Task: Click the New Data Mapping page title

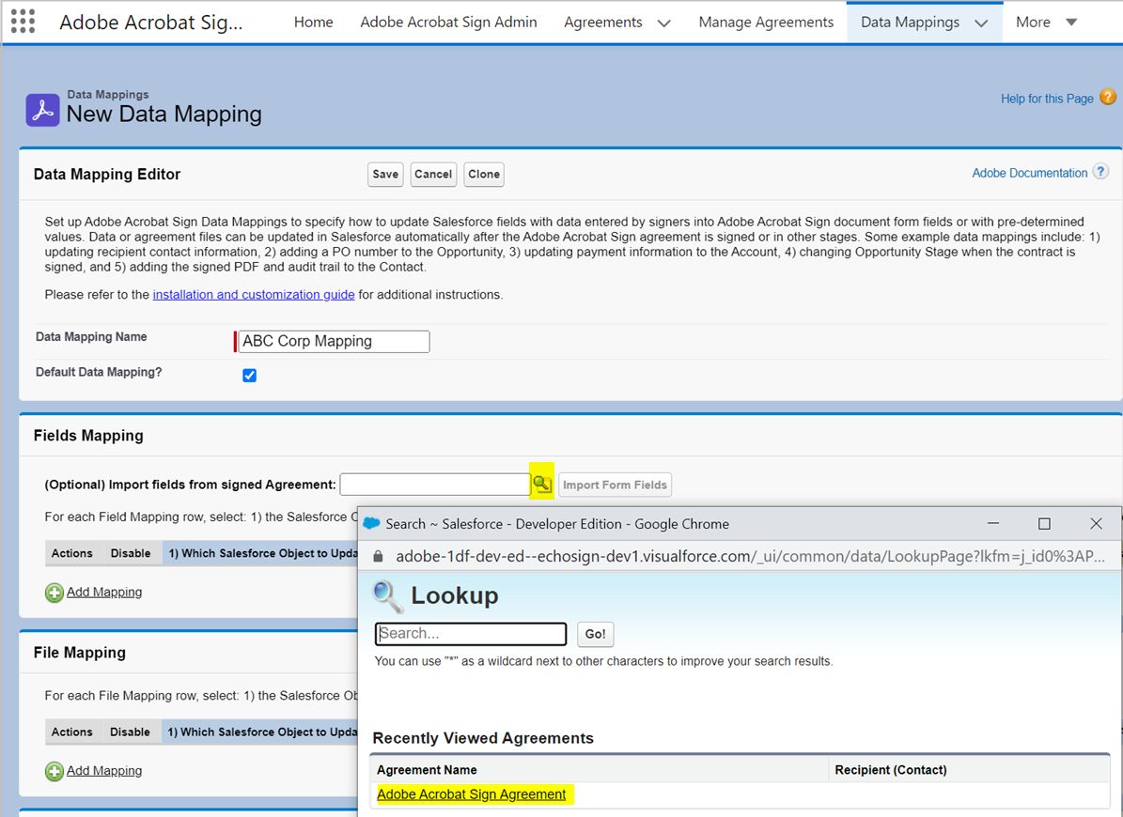Action: coord(164,115)
